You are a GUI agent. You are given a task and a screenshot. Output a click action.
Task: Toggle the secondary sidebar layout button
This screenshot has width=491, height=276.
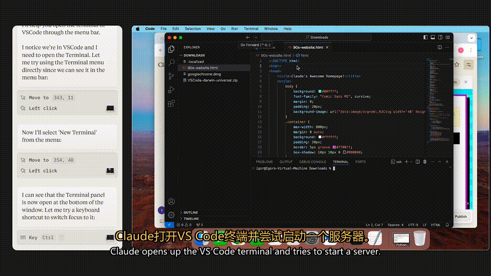[440, 37]
